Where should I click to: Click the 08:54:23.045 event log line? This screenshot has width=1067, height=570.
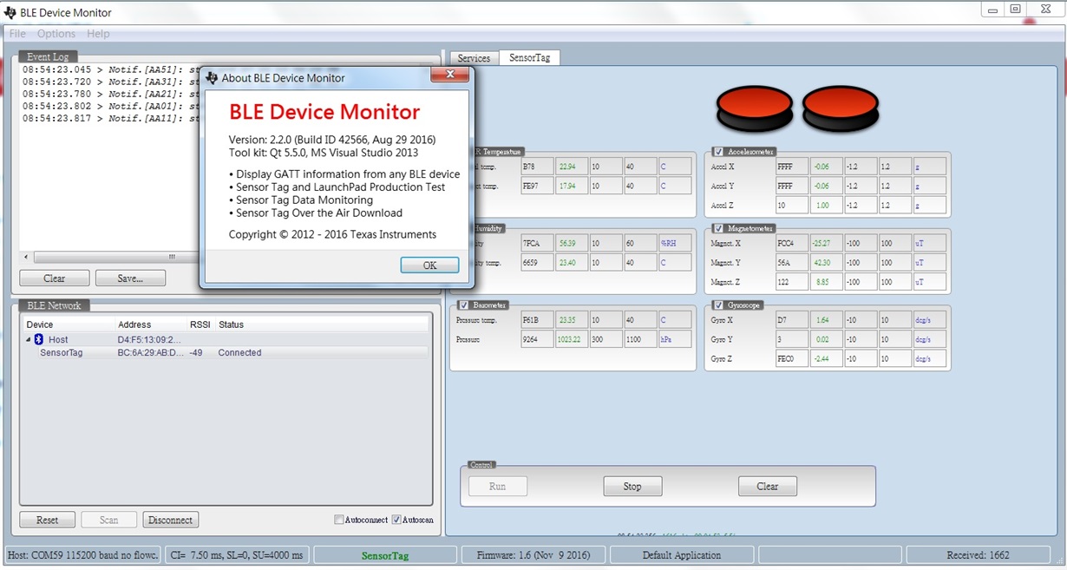(x=111, y=69)
